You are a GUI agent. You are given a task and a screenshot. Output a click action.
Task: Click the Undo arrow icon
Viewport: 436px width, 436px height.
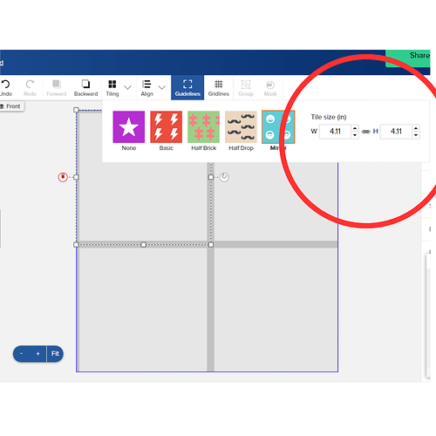coord(5,85)
